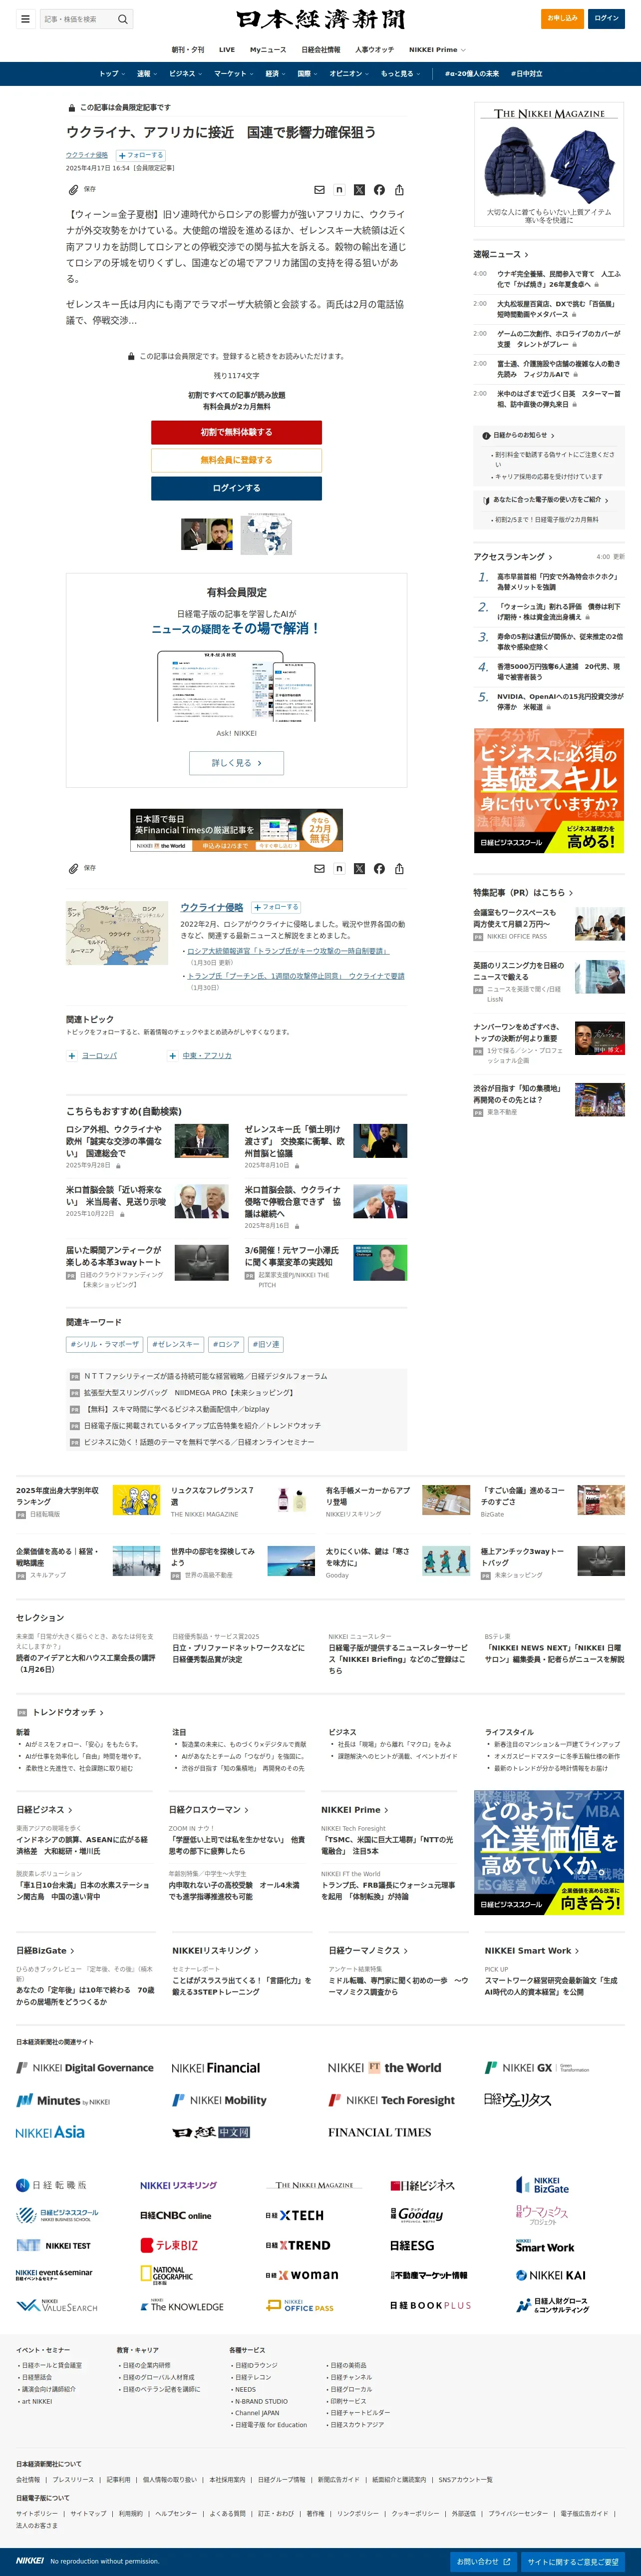This screenshot has height=2576, width=641.
Task: Open the 速報ニュース section heading
Action: (501, 255)
